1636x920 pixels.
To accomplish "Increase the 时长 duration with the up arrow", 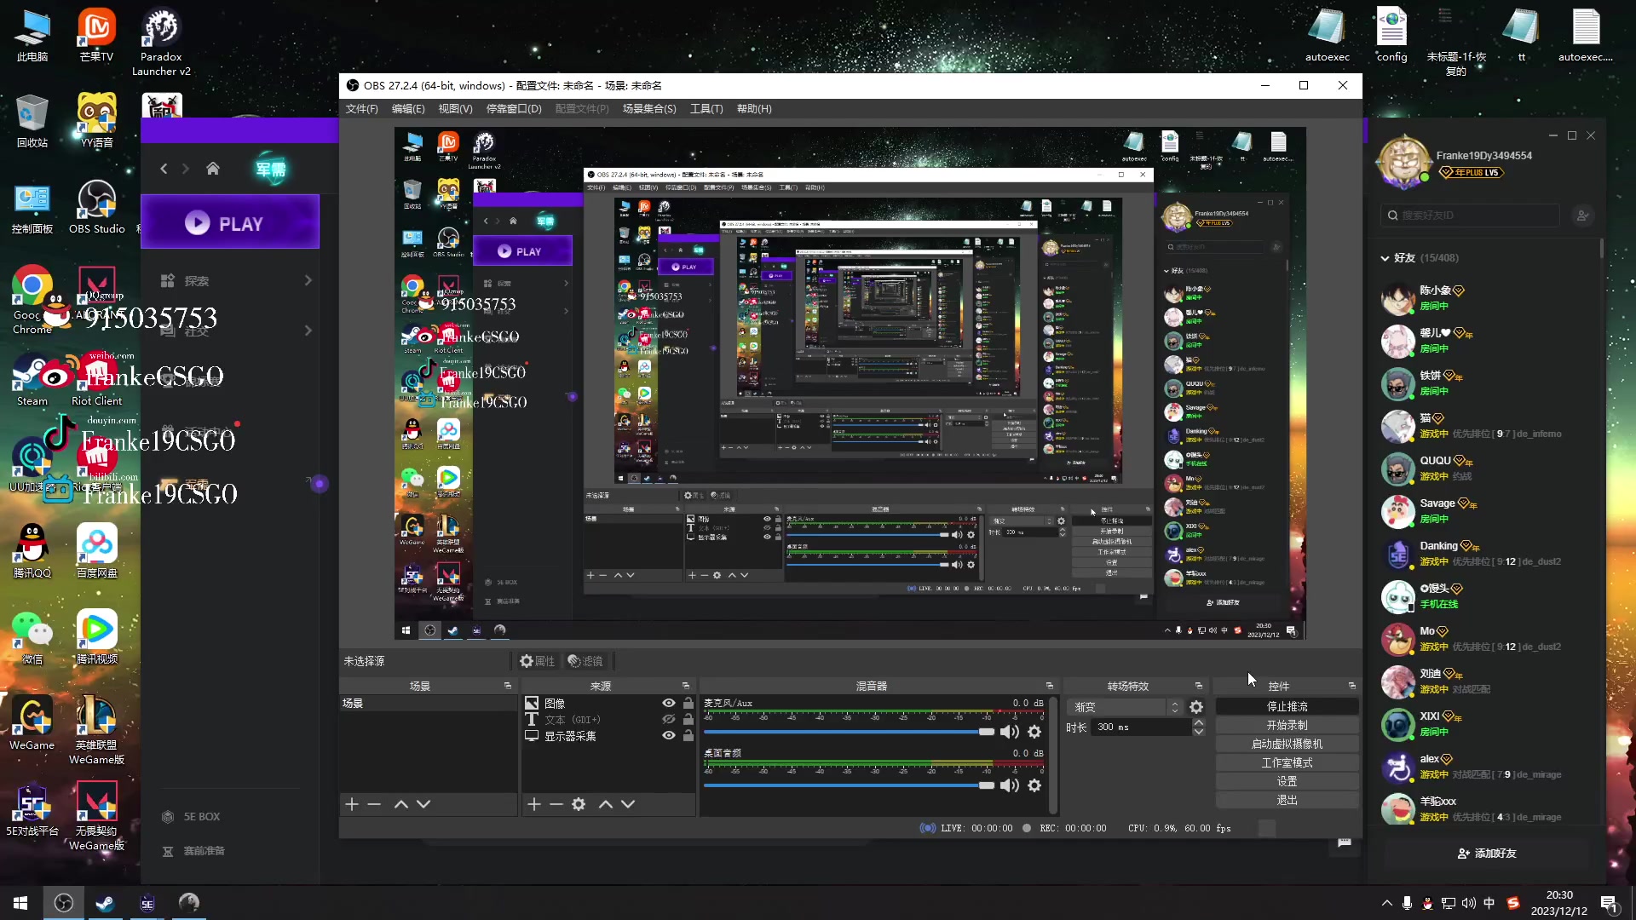I will 1199,722.
